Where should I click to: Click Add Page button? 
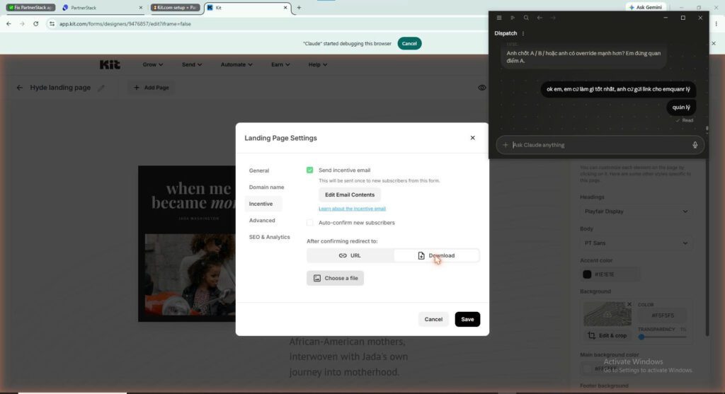pos(152,87)
